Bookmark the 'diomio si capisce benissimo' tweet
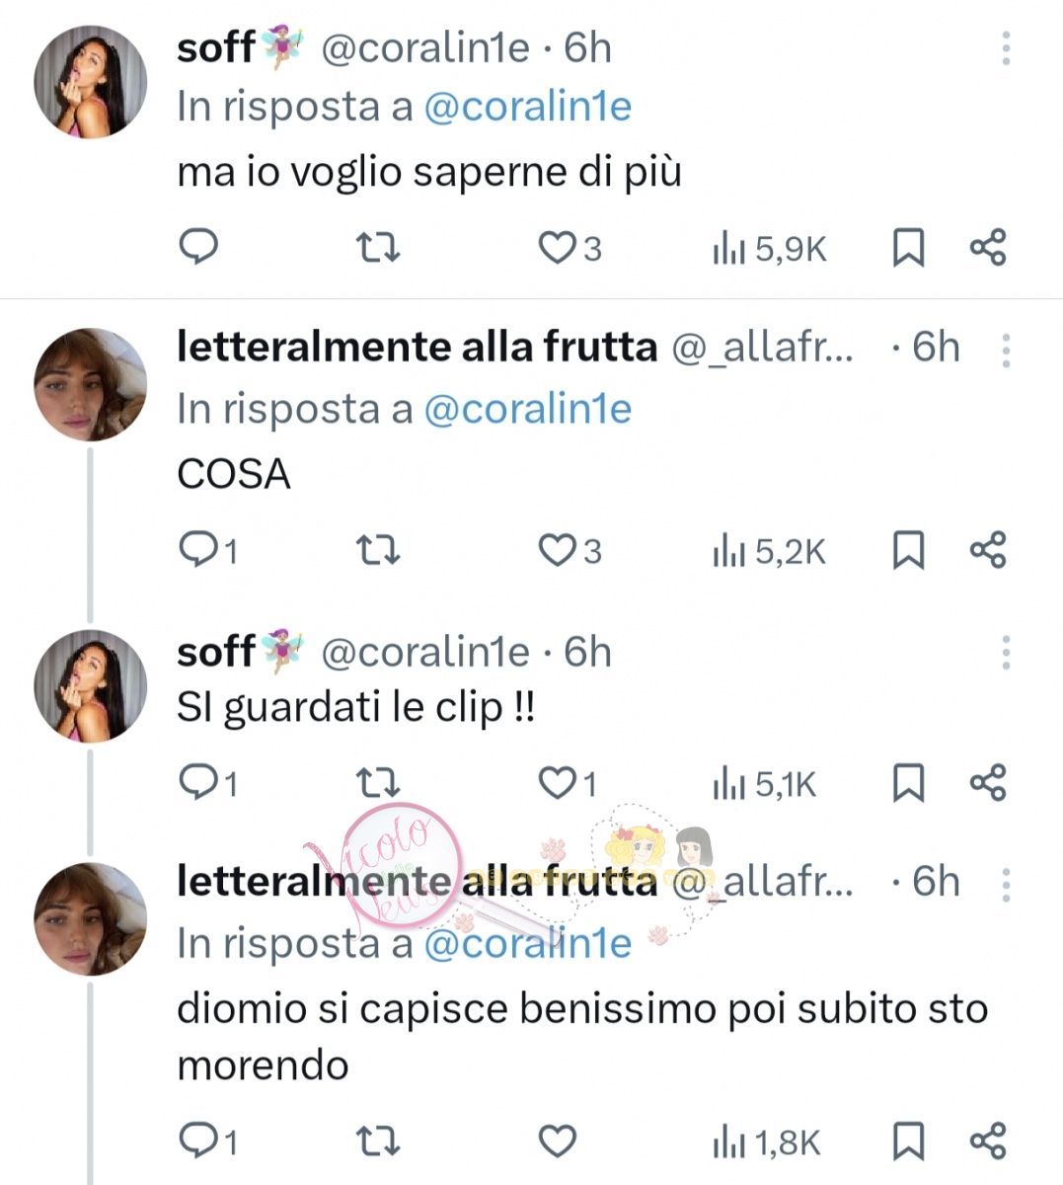The width and height of the screenshot is (1063, 1185). click(x=908, y=1142)
